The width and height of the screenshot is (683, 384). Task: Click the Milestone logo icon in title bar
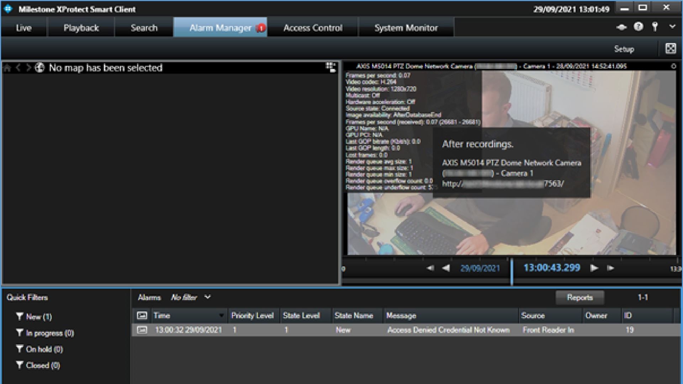pos(8,9)
